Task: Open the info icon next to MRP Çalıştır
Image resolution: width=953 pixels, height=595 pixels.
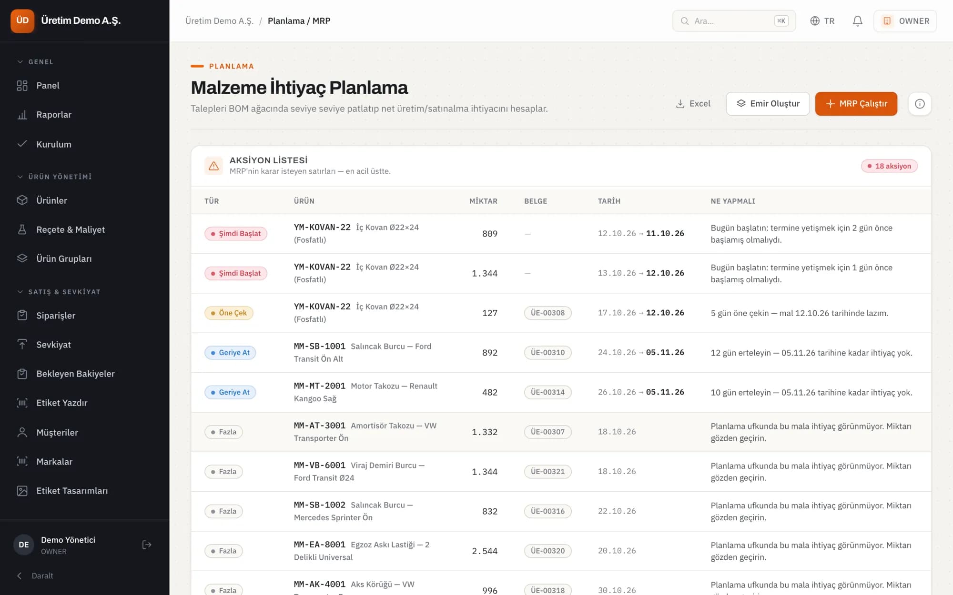Action: pos(920,104)
